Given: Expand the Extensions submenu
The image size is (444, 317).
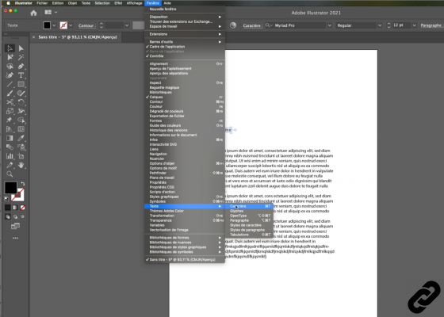Looking at the screenshot, I should point(185,34).
